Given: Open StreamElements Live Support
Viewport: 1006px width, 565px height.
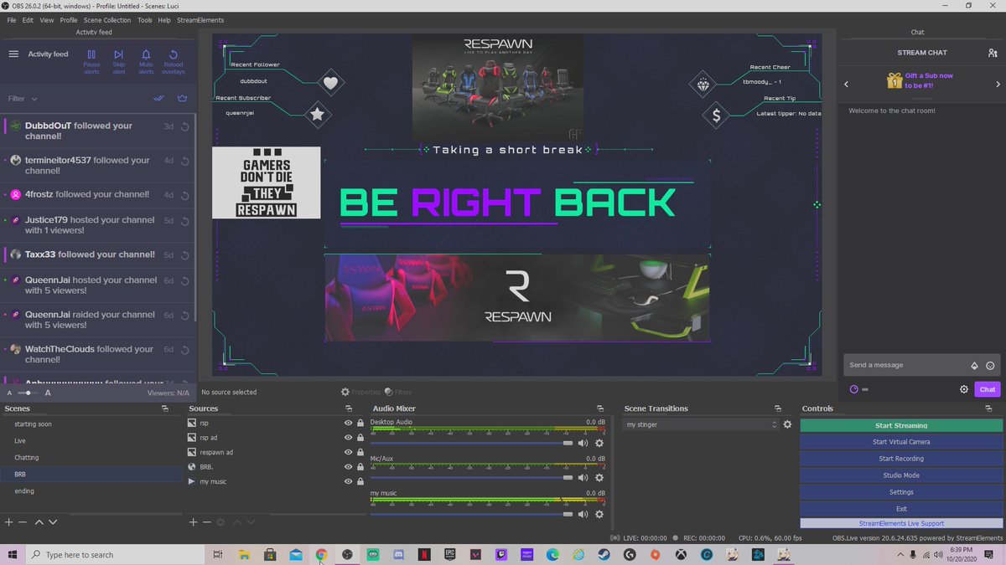Looking at the screenshot, I should pyautogui.click(x=901, y=523).
